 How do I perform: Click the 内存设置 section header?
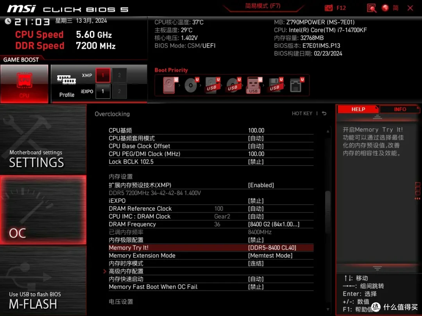coord(121,177)
